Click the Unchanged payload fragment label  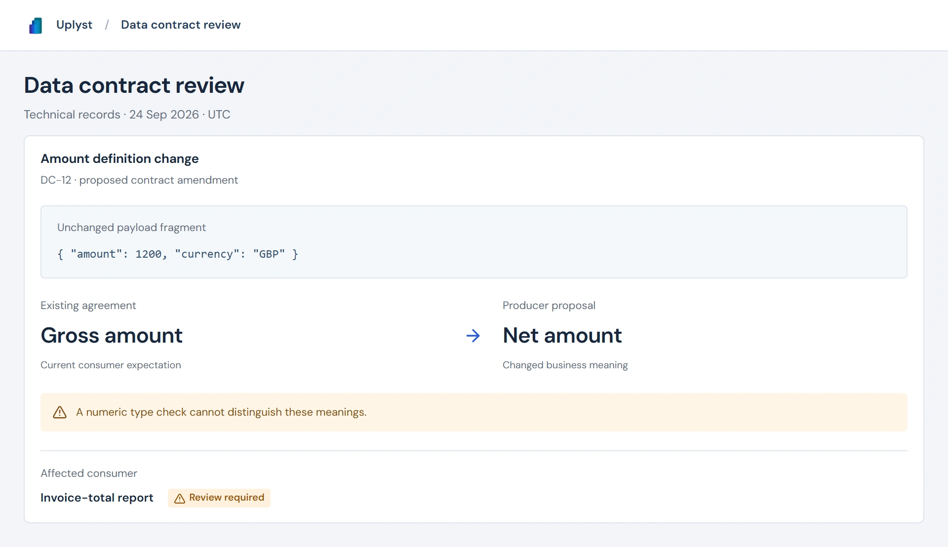(x=131, y=228)
